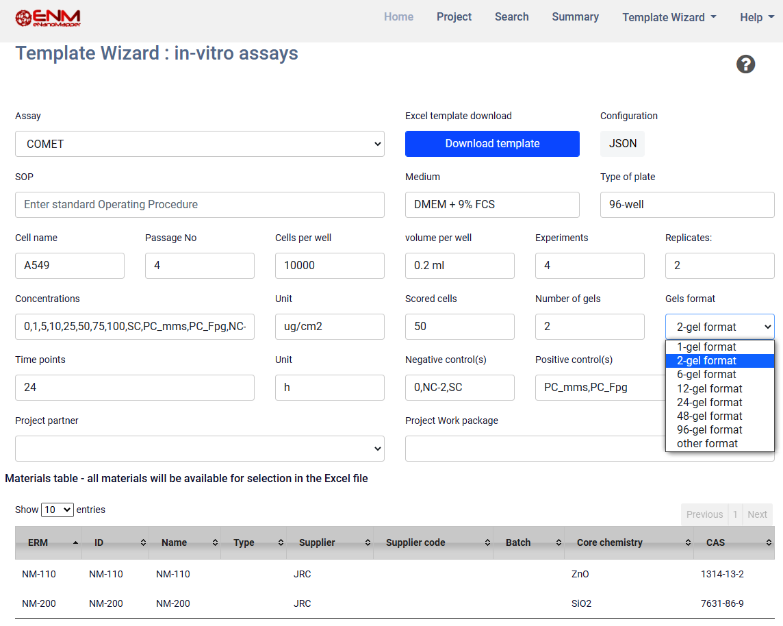
Task: Edit the concentration Unit ug/cm2 field
Action: (330, 327)
